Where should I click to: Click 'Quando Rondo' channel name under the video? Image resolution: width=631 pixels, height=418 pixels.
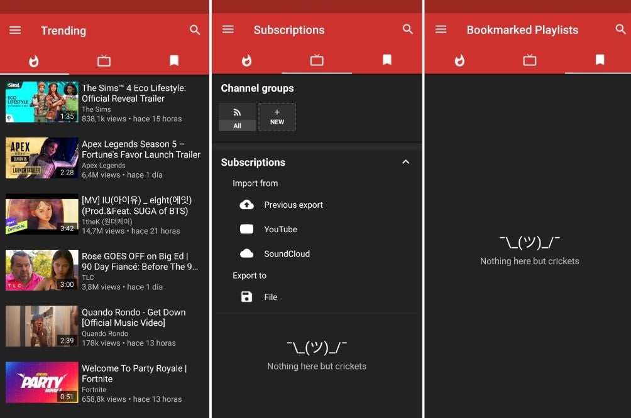tap(105, 334)
